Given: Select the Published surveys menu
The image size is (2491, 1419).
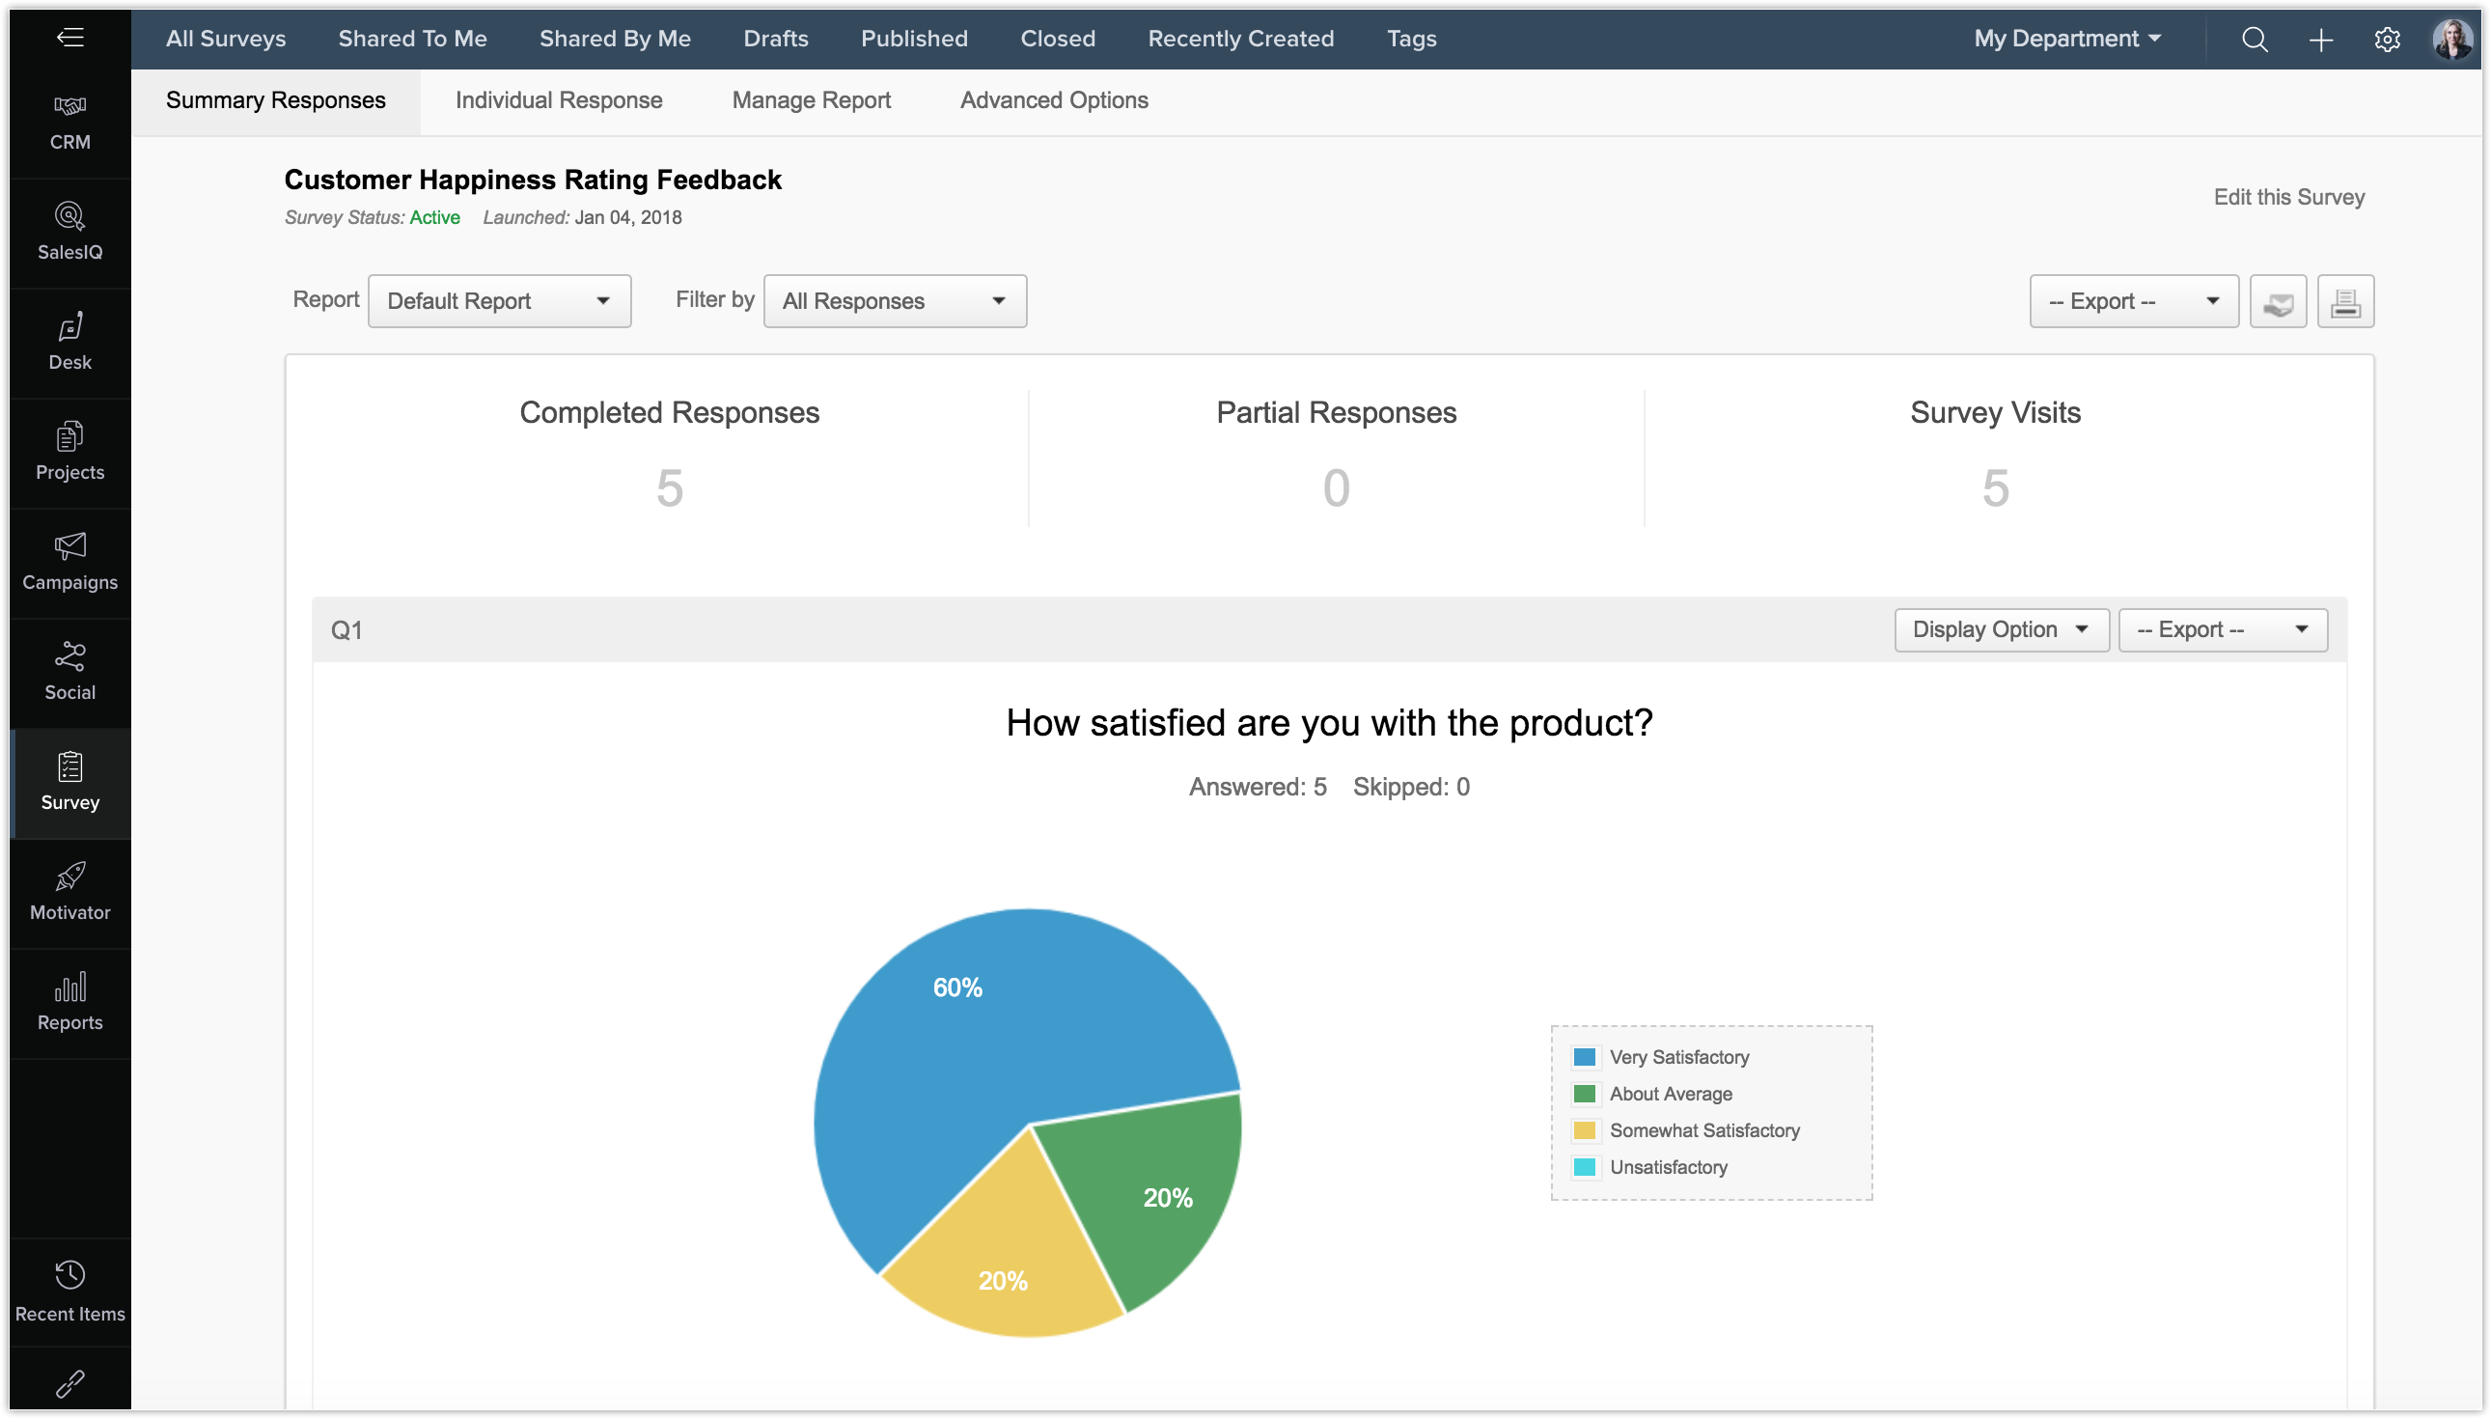Looking at the screenshot, I should click(914, 39).
